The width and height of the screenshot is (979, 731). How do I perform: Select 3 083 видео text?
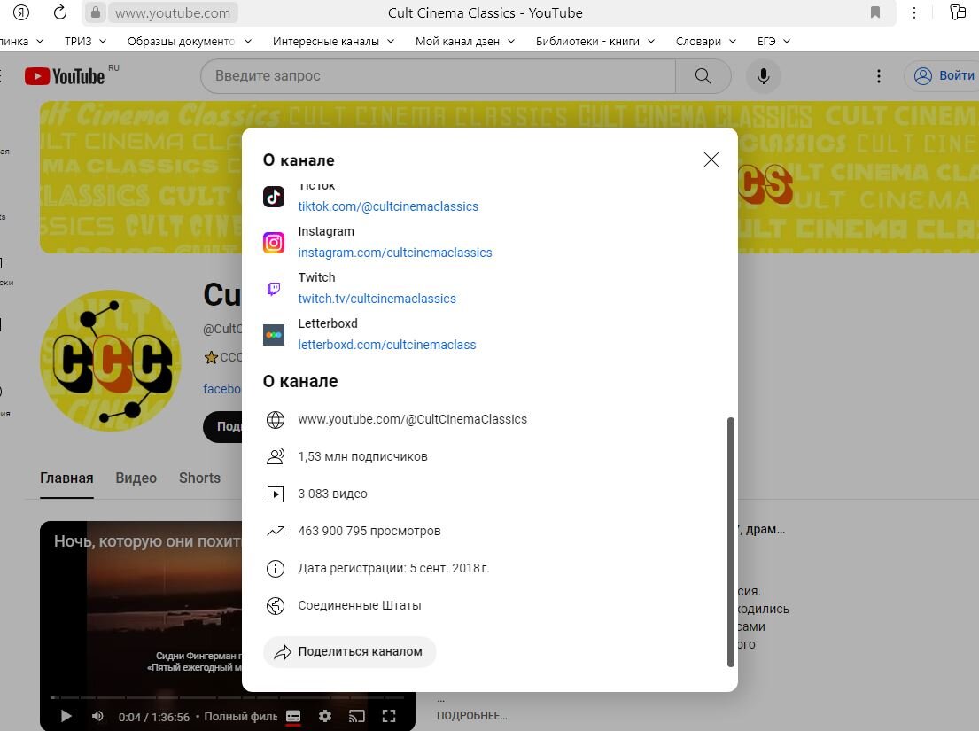(332, 494)
